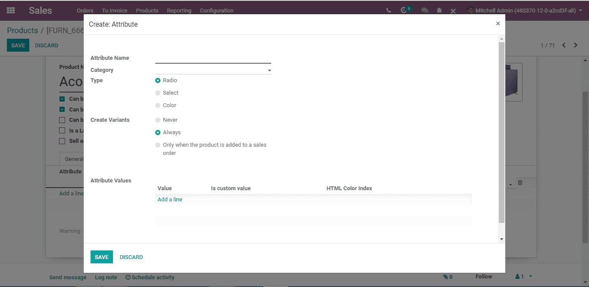The height and width of the screenshot is (287, 589).
Task: Click Add a line in Attribute Values
Action: point(170,200)
